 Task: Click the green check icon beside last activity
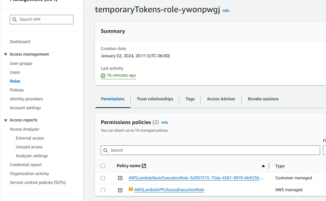pyautogui.click(x=103, y=76)
